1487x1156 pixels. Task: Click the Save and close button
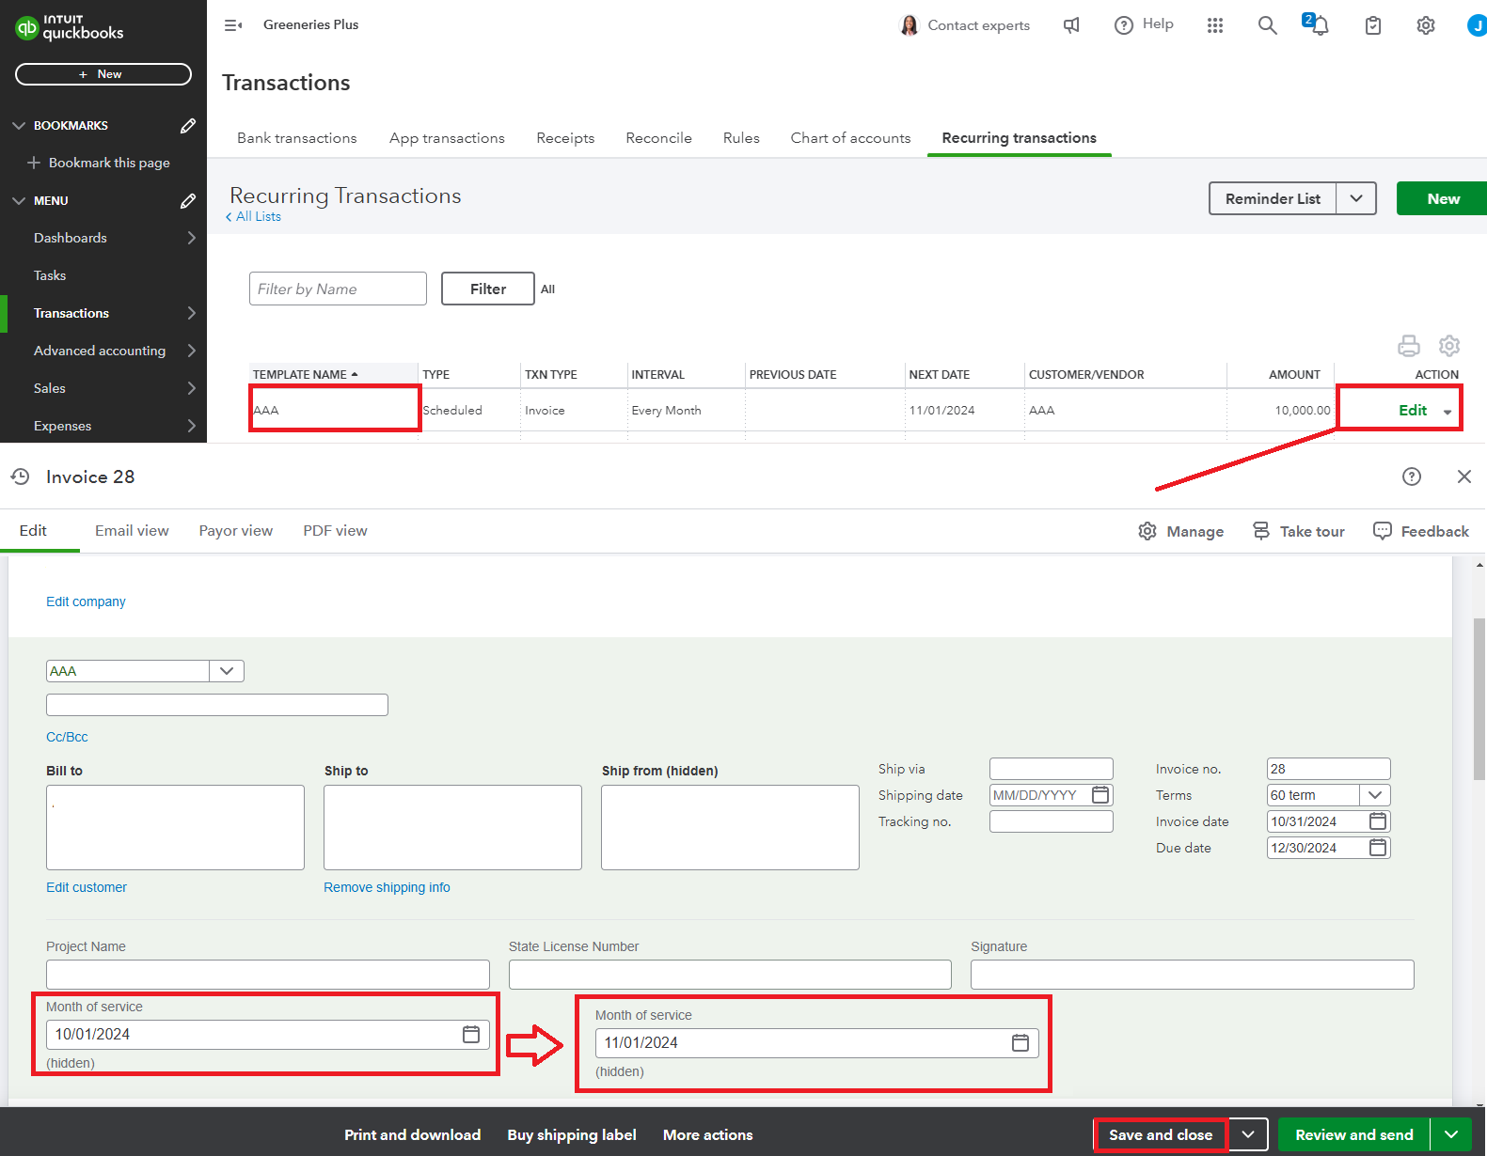click(x=1161, y=1134)
